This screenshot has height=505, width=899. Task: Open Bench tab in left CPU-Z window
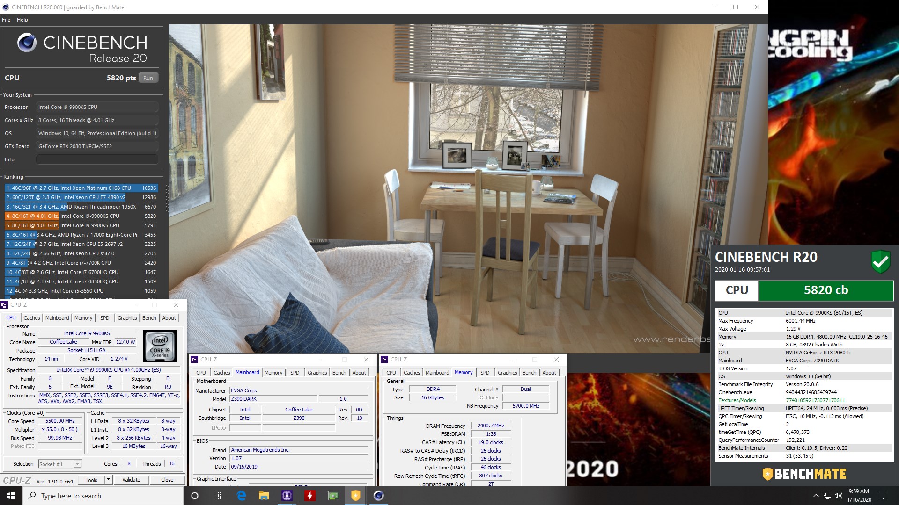point(149,318)
